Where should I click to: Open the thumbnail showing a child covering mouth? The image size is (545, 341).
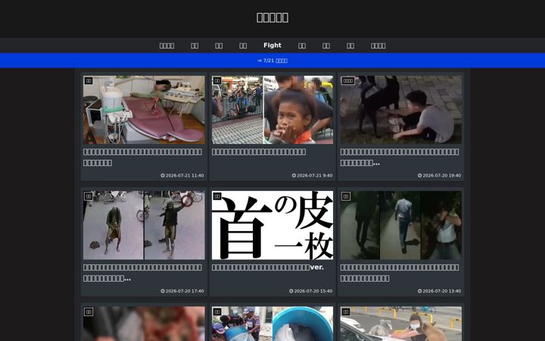(272, 110)
